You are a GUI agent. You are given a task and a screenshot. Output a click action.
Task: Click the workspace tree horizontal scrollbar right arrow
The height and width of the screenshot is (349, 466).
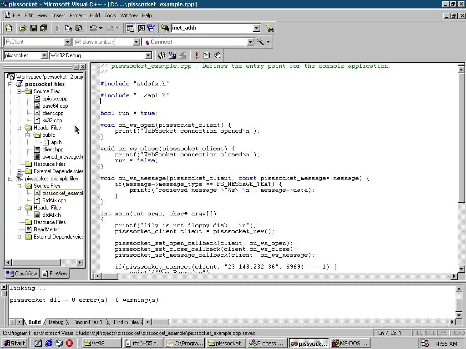79,262
